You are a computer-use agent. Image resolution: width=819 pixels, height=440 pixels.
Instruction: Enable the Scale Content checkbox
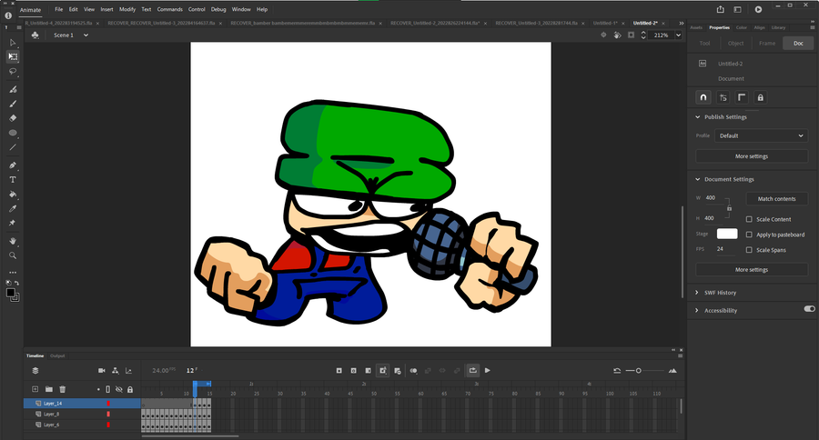coord(749,219)
